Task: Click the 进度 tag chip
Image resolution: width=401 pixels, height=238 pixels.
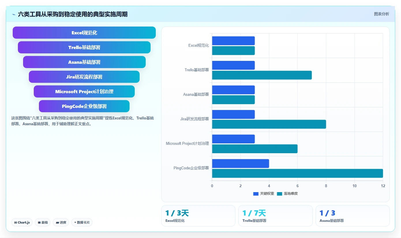Action: [x=61, y=222]
